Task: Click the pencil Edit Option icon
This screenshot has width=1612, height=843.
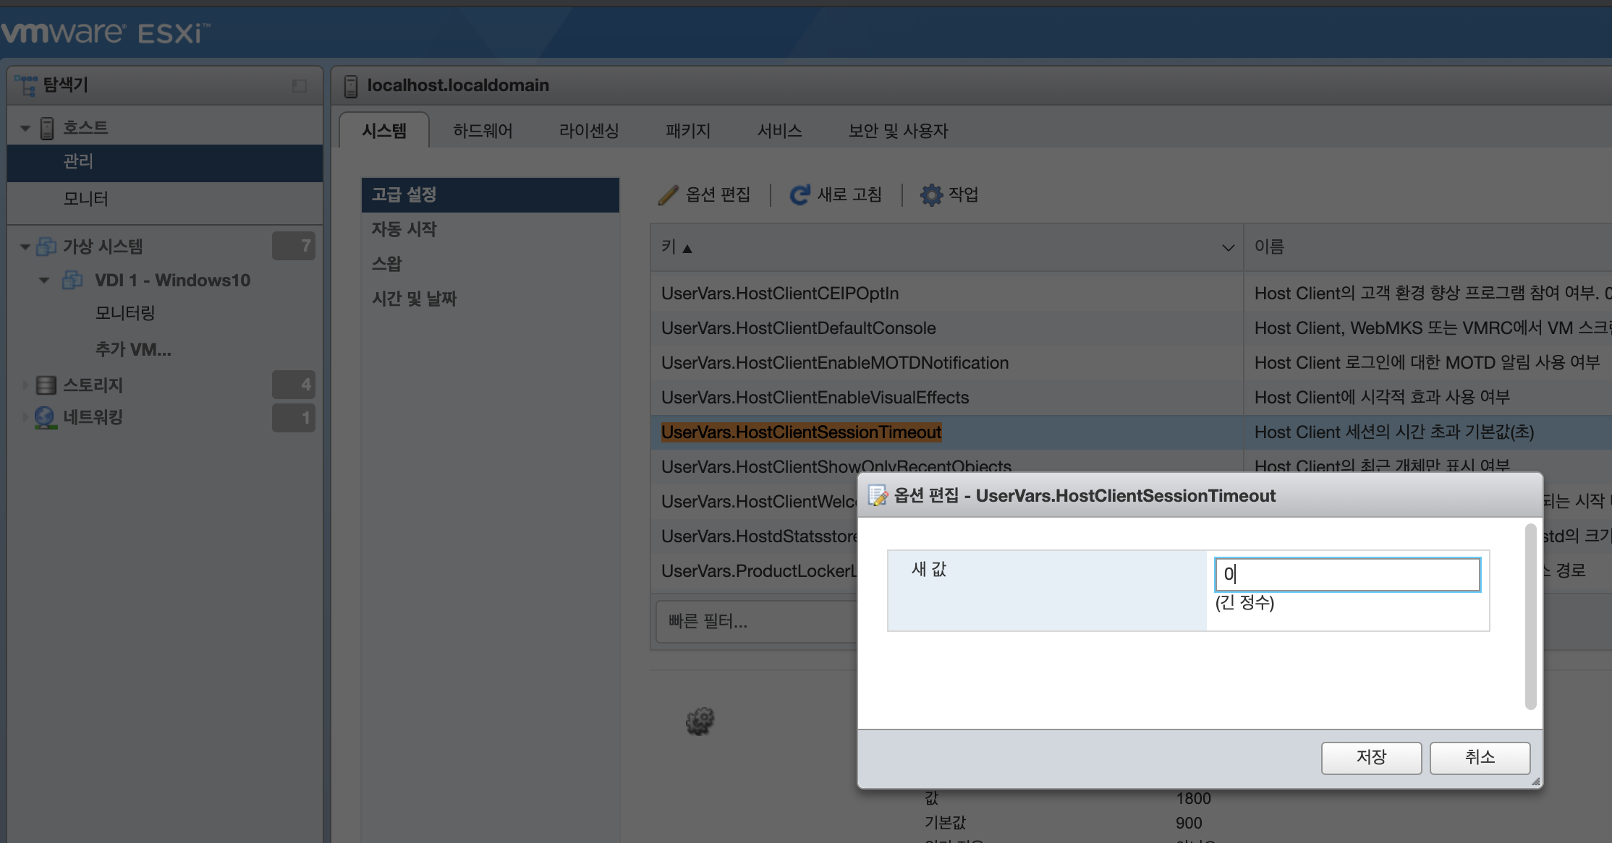Action: 668,194
